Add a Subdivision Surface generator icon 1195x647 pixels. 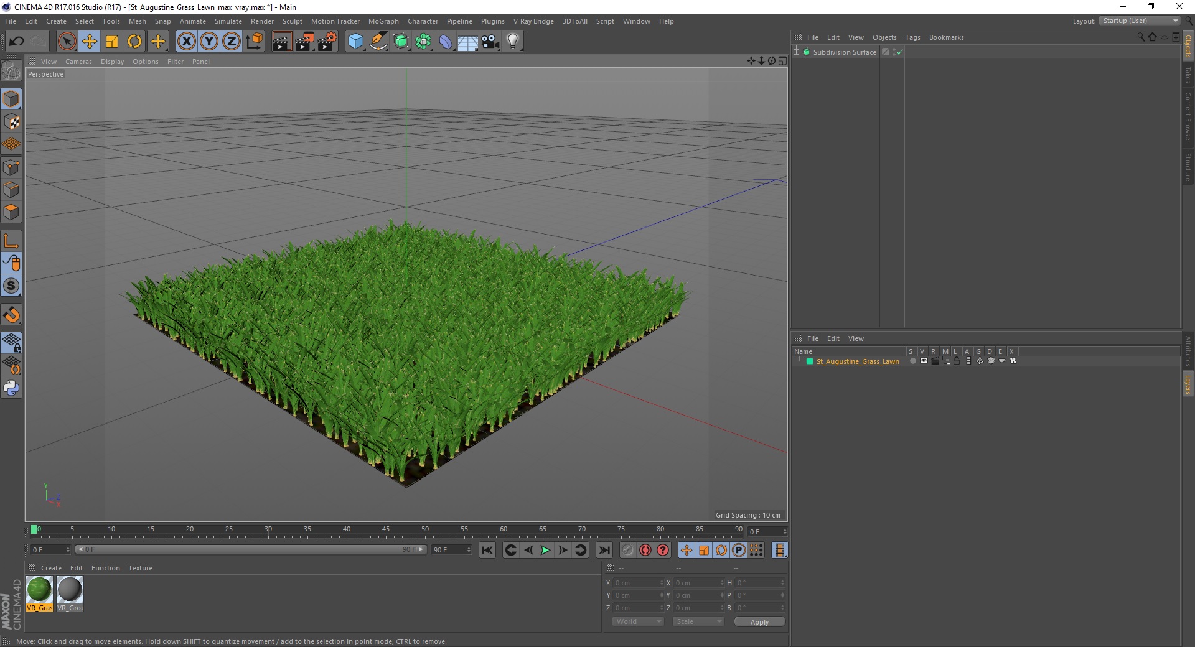point(401,42)
